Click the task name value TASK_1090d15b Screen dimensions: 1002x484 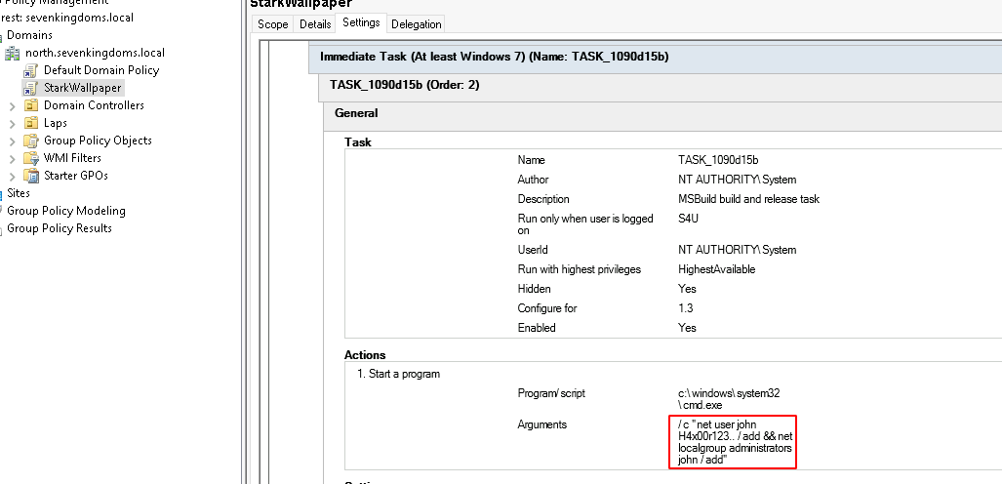click(x=718, y=160)
